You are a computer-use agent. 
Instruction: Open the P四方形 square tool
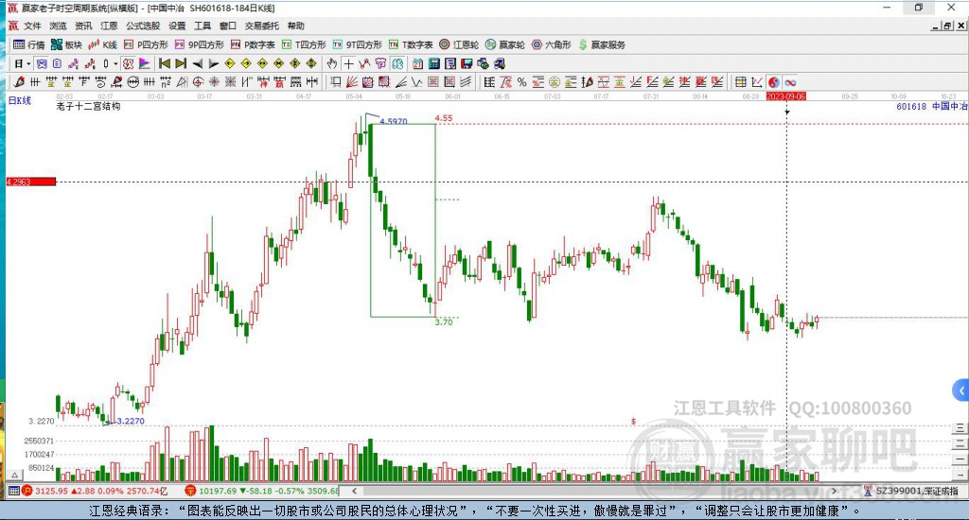pos(145,44)
